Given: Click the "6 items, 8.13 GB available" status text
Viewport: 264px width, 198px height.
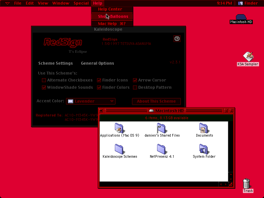Looking at the screenshot, I should coord(167,118).
